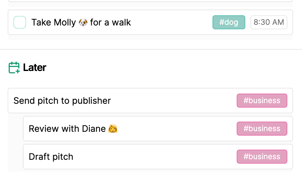The height and width of the screenshot is (191, 302).
Task: Check off the Take Molly task checkbox
Action: point(20,22)
